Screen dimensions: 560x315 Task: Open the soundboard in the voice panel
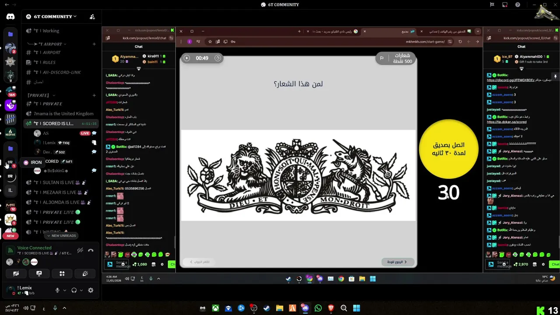[85, 273]
